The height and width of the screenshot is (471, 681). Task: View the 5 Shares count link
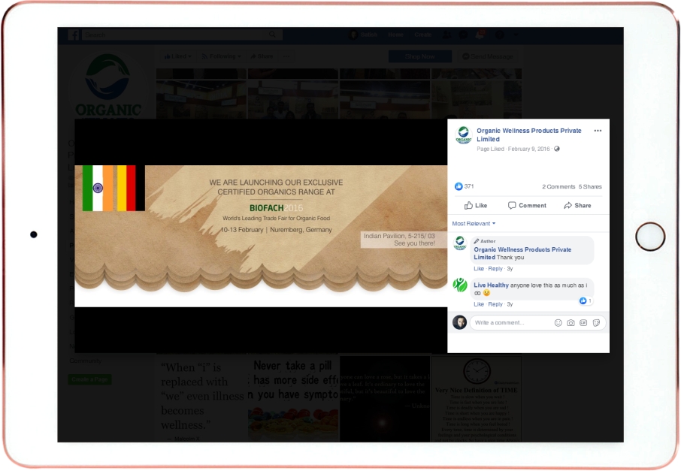click(590, 186)
